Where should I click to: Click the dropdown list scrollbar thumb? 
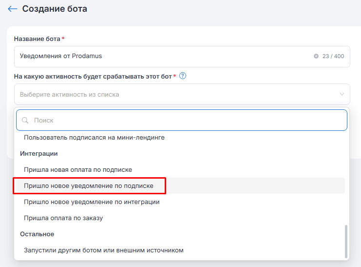(346, 242)
